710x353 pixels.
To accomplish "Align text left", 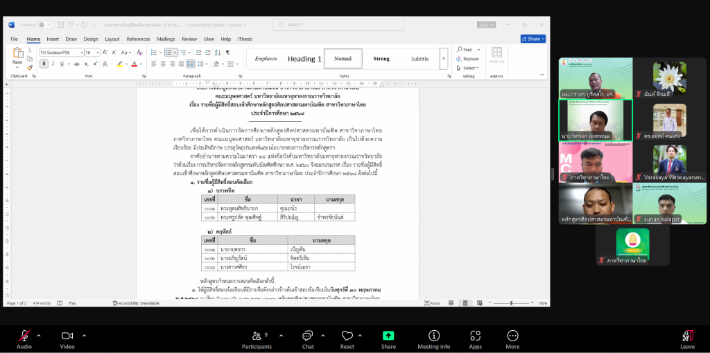I will point(154,64).
